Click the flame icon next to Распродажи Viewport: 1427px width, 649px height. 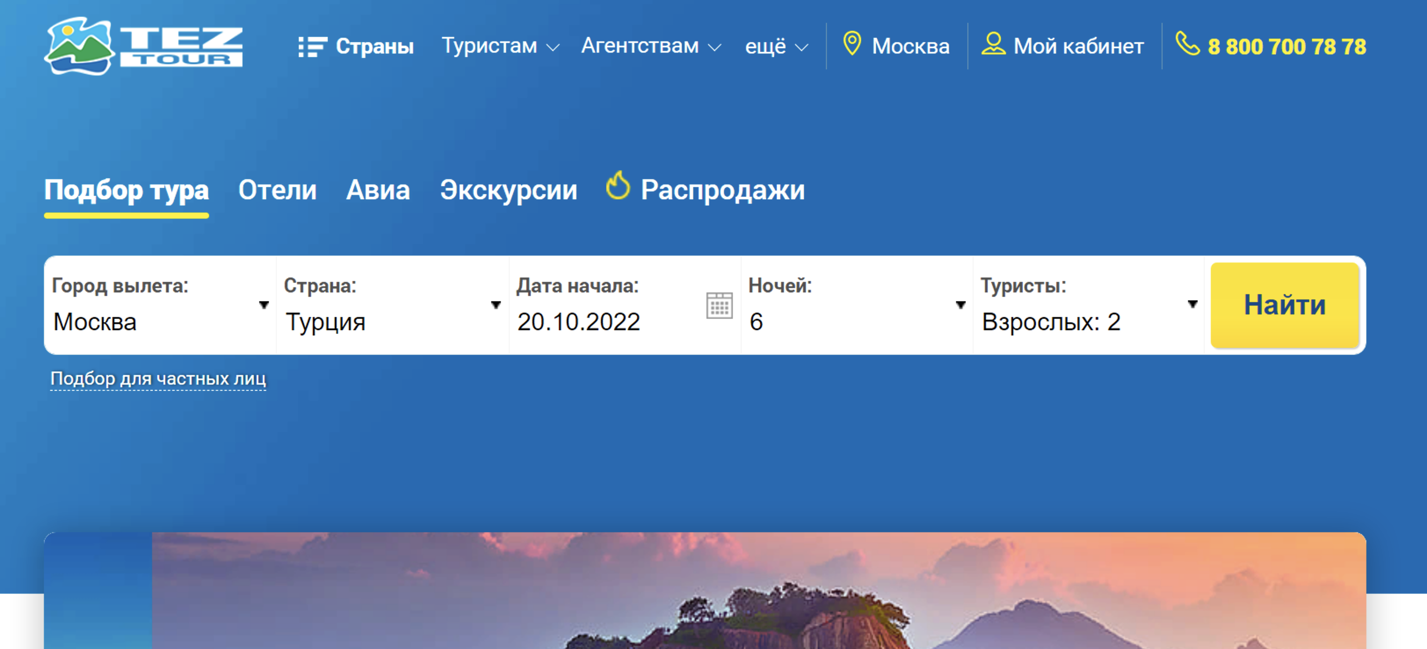point(618,185)
